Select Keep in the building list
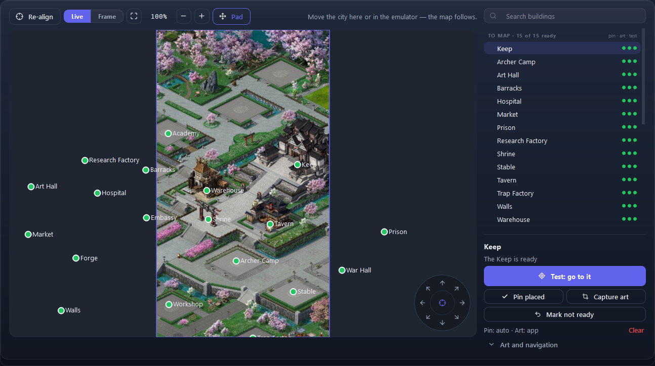The image size is (655, 366). click(x=562, y=49)
